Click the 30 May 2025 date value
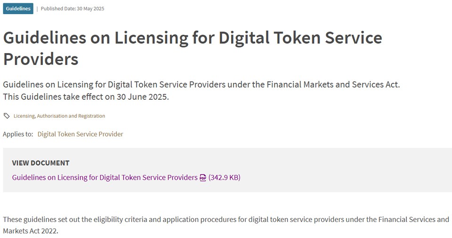452x238 pixels. [x=91, y=8]
